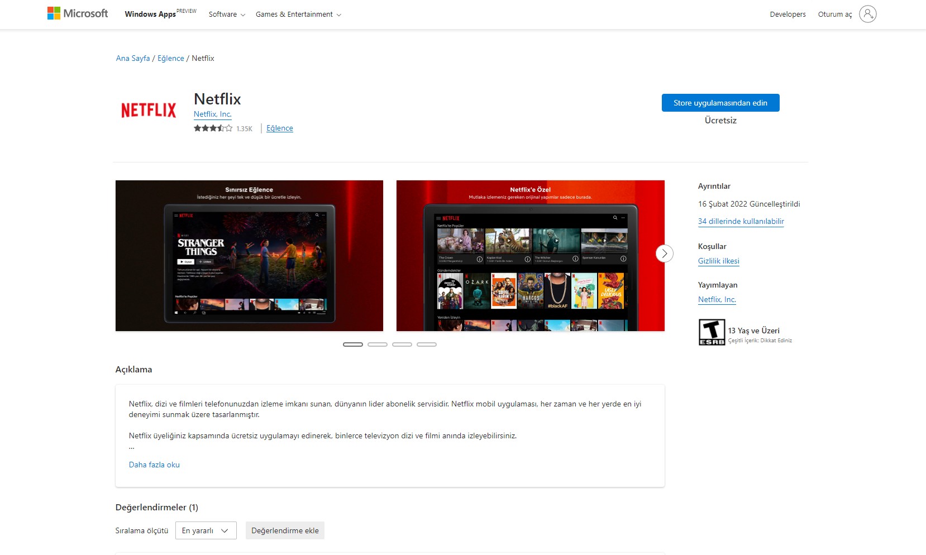This screenshot has width=926, height=555.
Task: Expand the Games & Entertainment menu
Action: 298,15
